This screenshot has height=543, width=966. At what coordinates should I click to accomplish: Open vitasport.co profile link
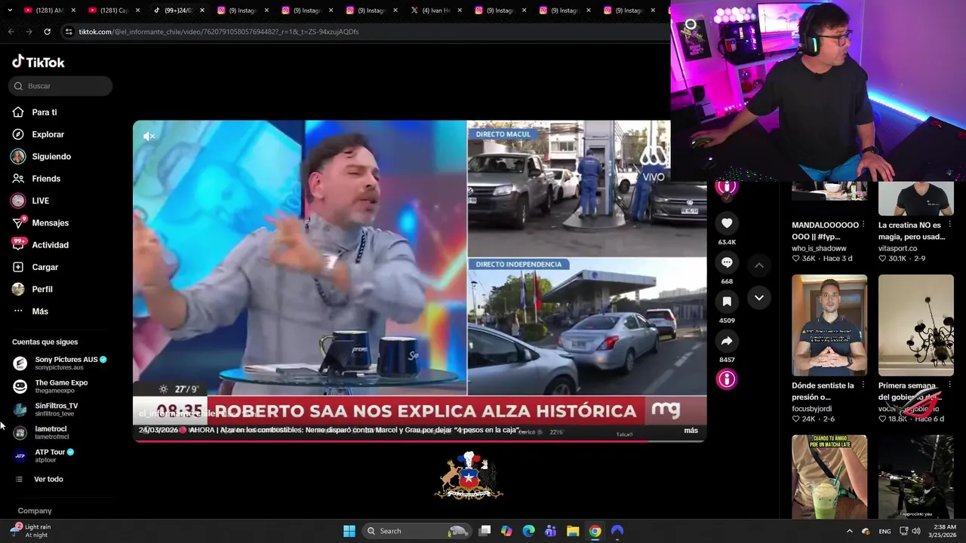pyautogui.click(x=897, y=248)
